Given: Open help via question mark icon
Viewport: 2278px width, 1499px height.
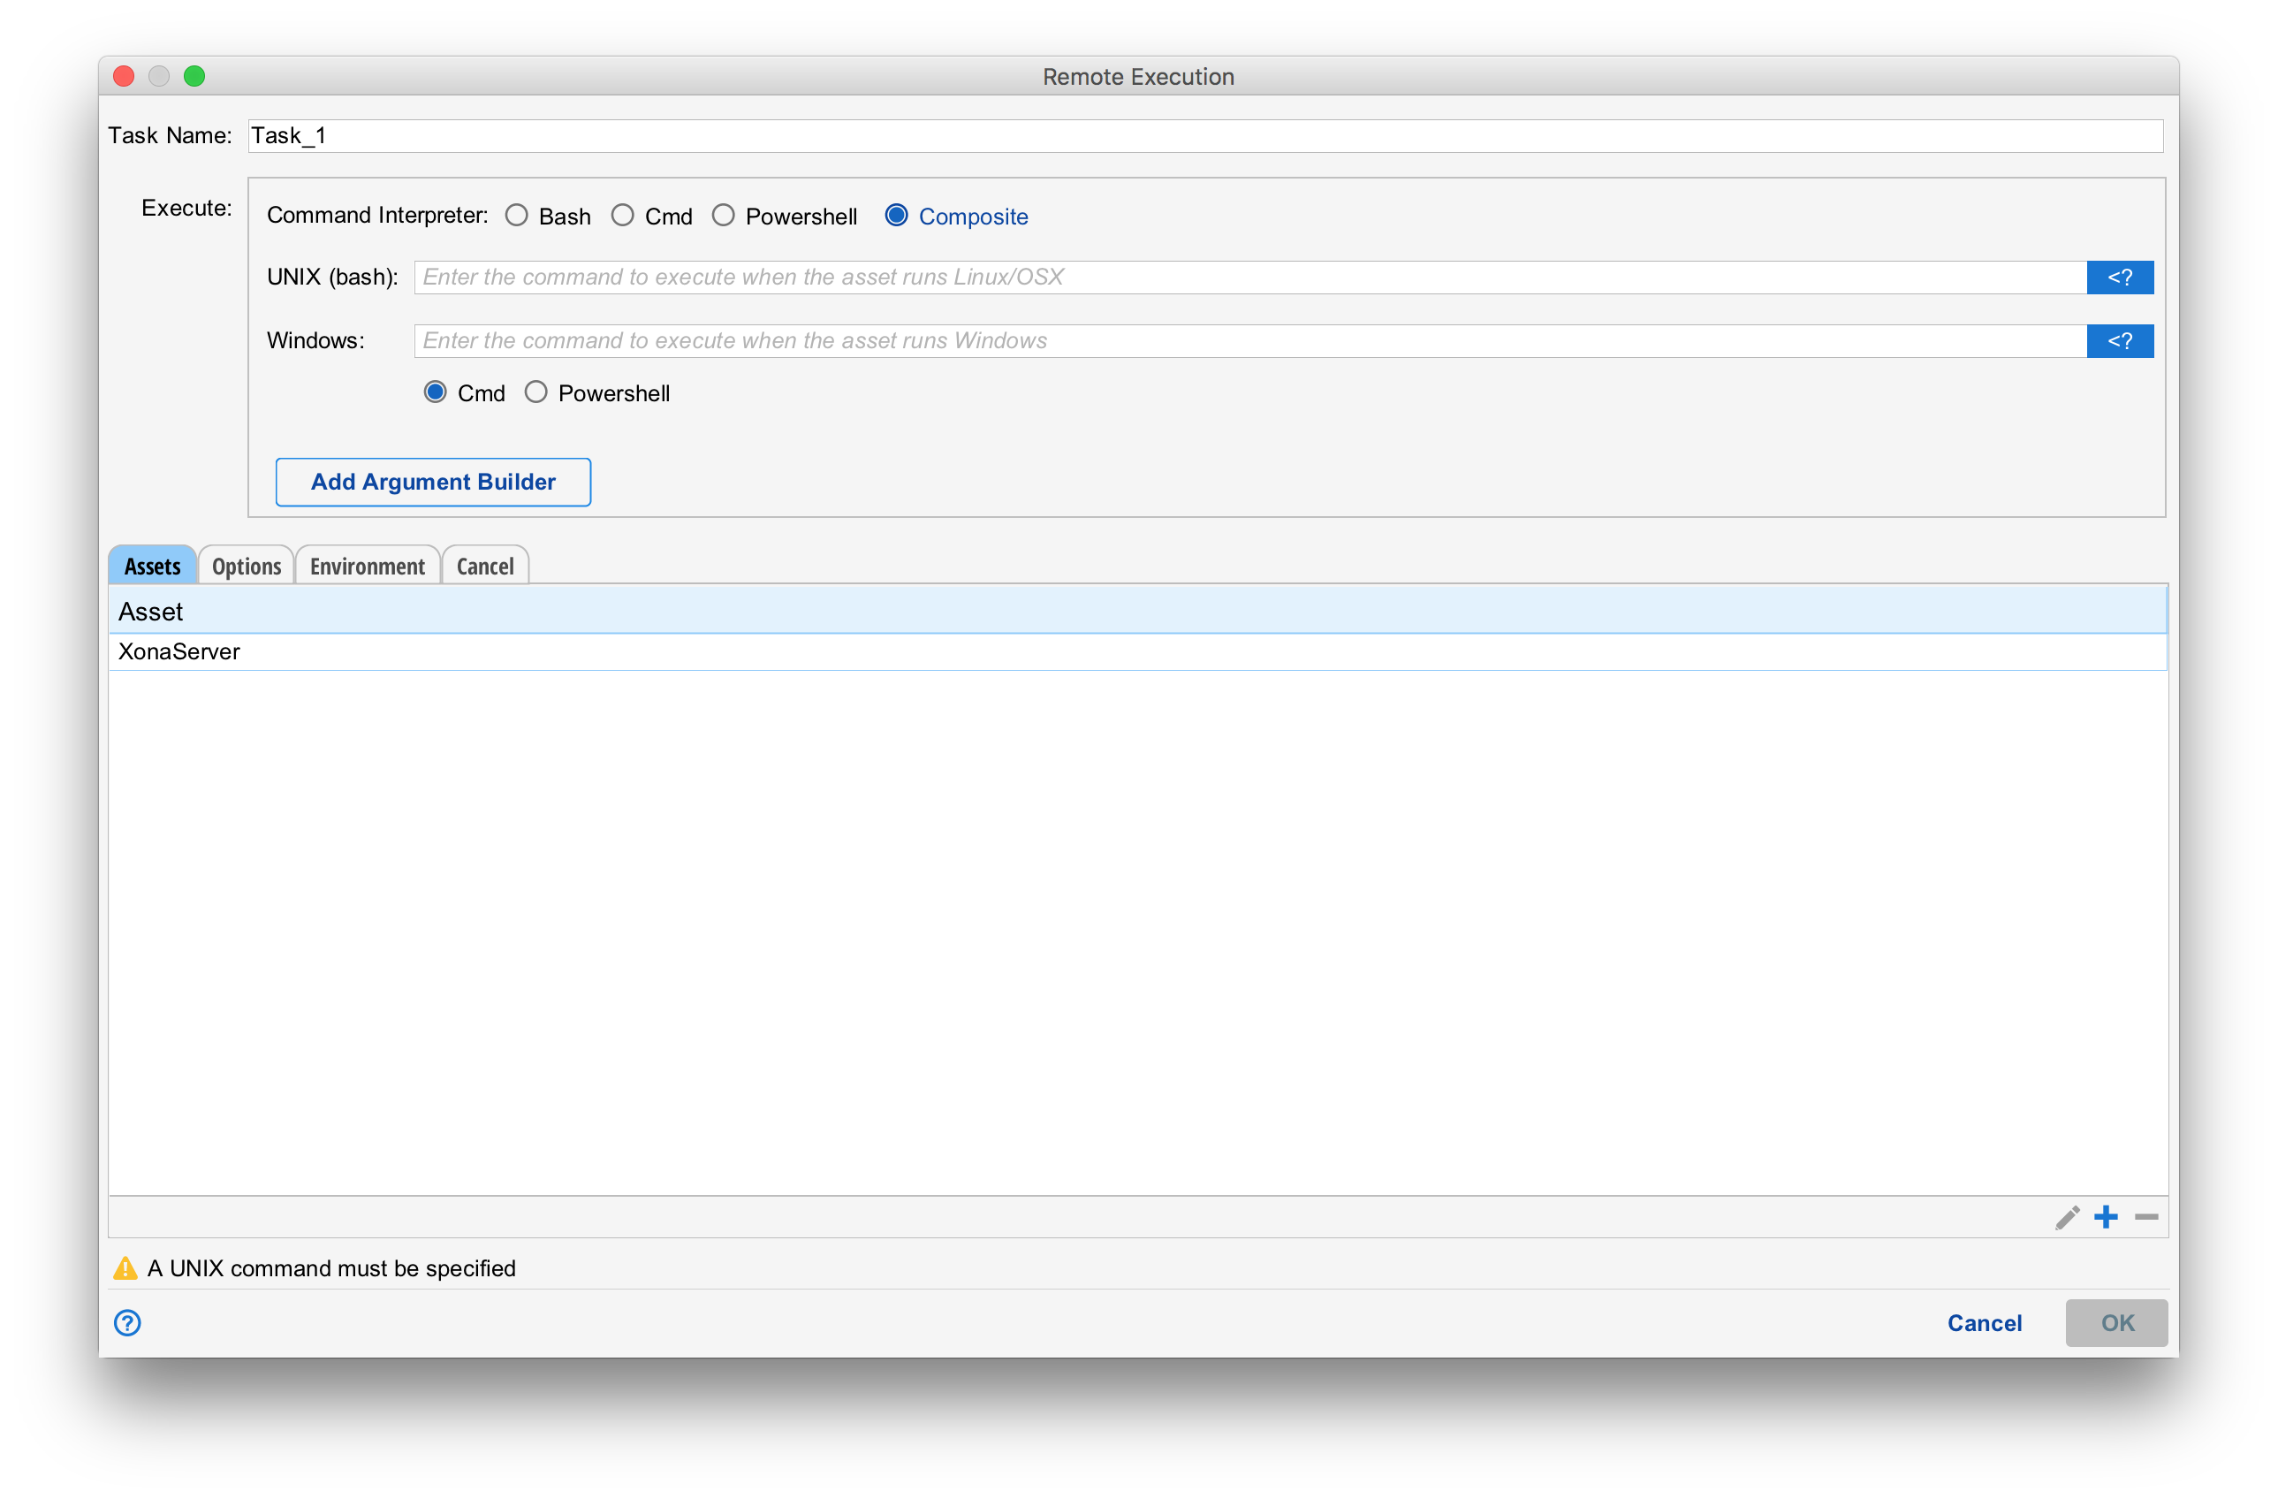Looking at the screenshot, I should 127,1323.
